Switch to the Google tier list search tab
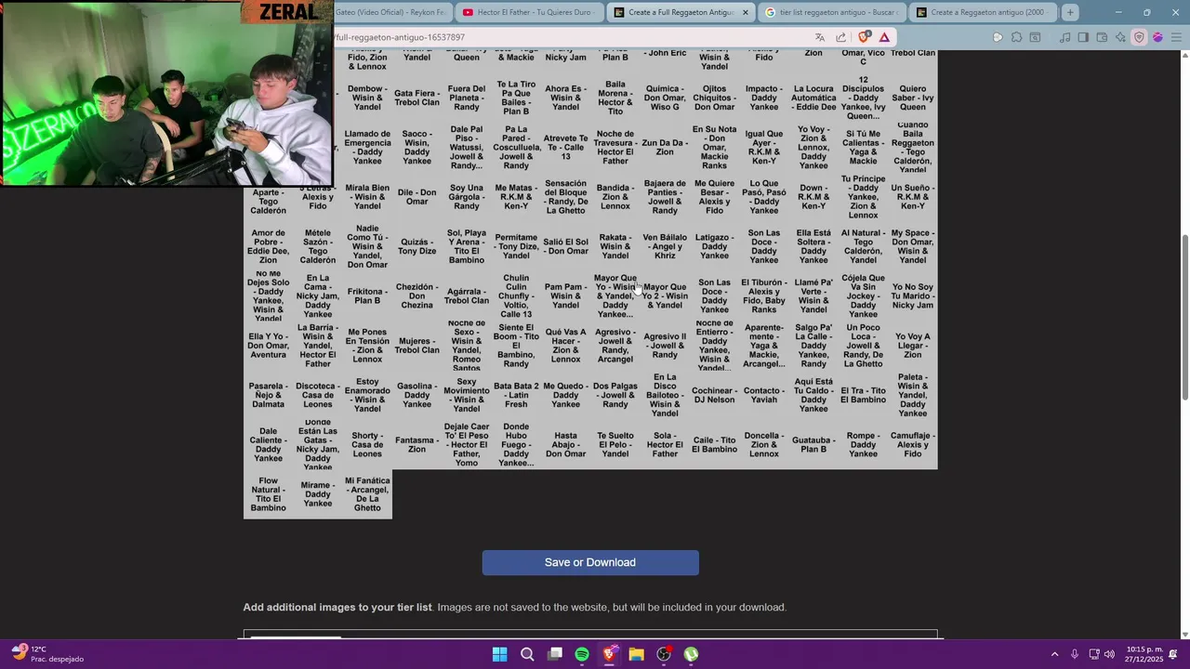The width and height of the screenshot is (1190, 669). pyautogui.click(x=832, y=12)
